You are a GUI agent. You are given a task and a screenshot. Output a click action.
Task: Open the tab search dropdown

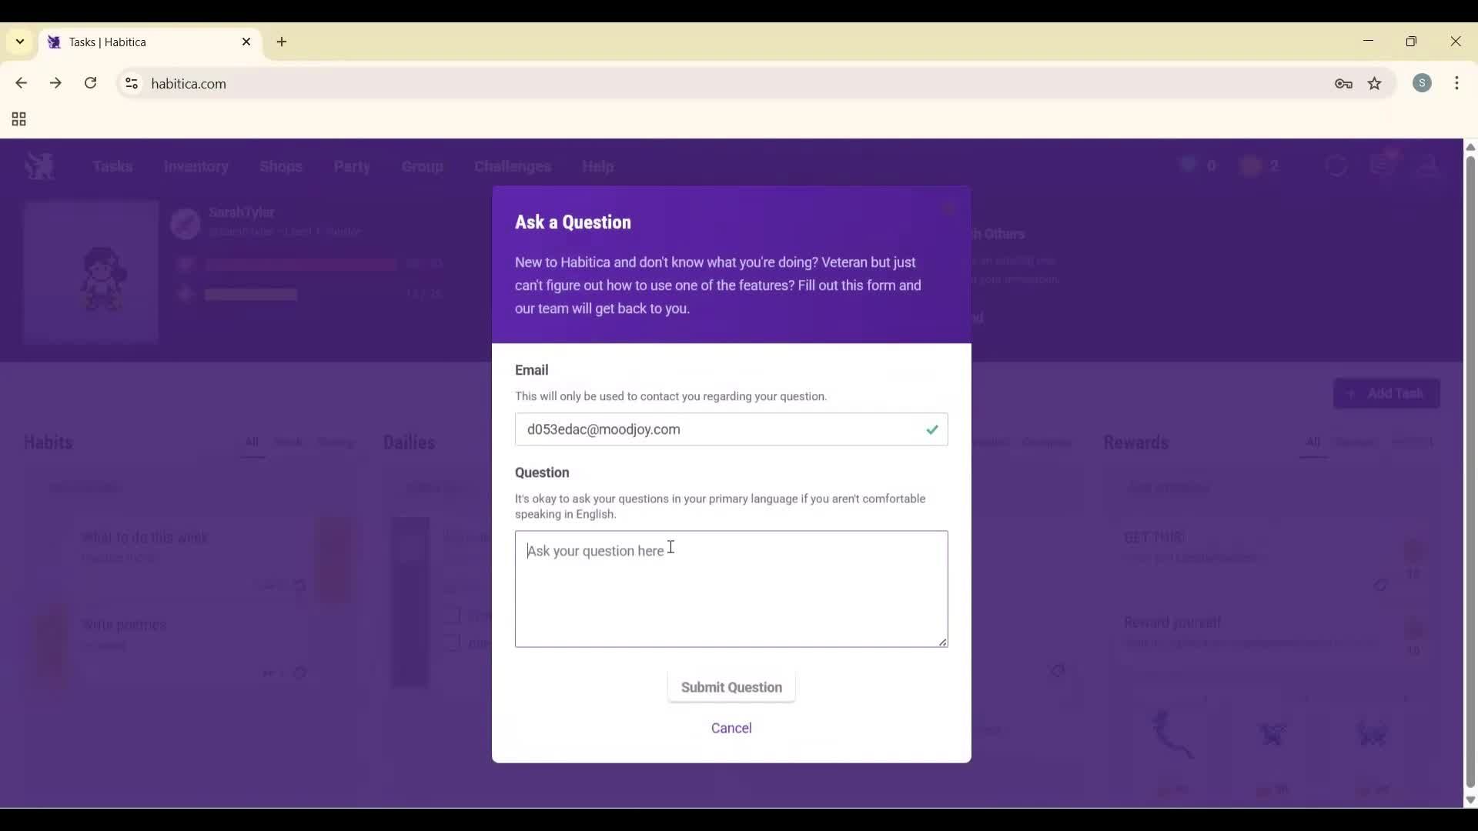(19, 42)
